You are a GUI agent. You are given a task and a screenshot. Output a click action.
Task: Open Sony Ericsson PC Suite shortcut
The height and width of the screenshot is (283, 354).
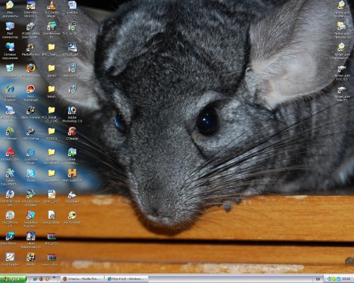point(31,198)
